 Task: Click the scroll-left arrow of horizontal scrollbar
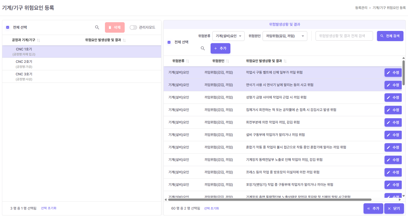click(x=166, y=200)
